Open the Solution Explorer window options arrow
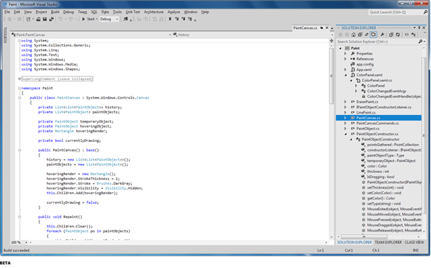This screenshot has width=431, height=268. click(414, 28)
